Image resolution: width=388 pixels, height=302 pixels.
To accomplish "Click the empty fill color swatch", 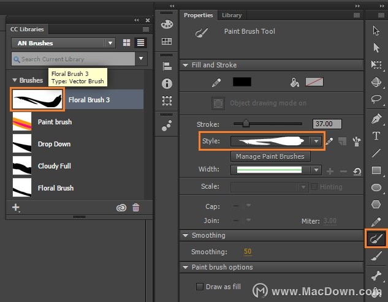I will tap(314, 82).
